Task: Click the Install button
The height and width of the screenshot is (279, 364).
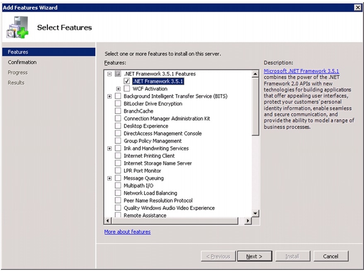Action: click(293, 256)
